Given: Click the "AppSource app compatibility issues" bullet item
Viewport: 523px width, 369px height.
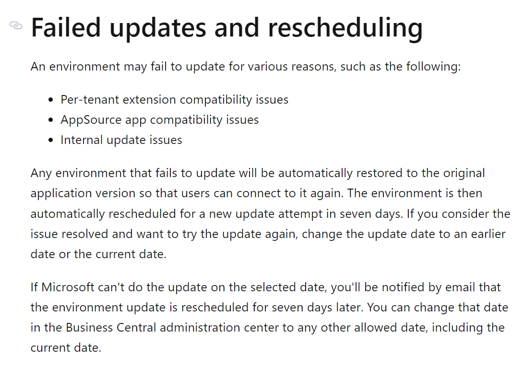Looking at the screenshot, I should pyautogui.click(x=159, y=120).
